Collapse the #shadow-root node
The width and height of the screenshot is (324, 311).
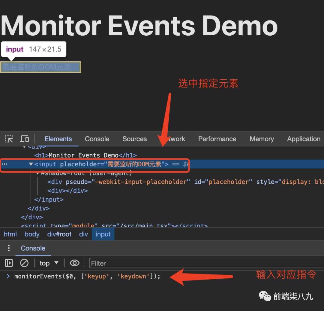click(x=37, y=173)
